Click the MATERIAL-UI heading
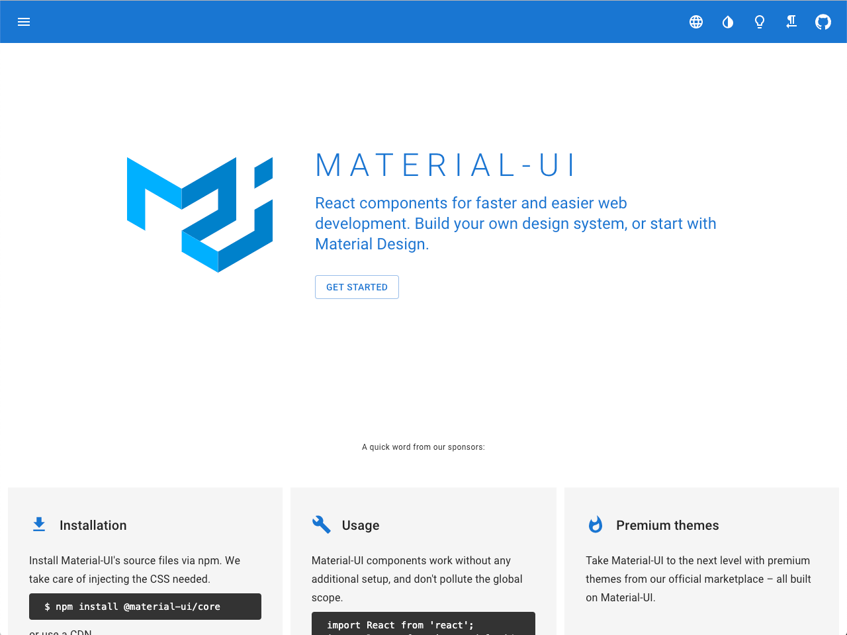847x635 pixels. (x=445, y=166)
